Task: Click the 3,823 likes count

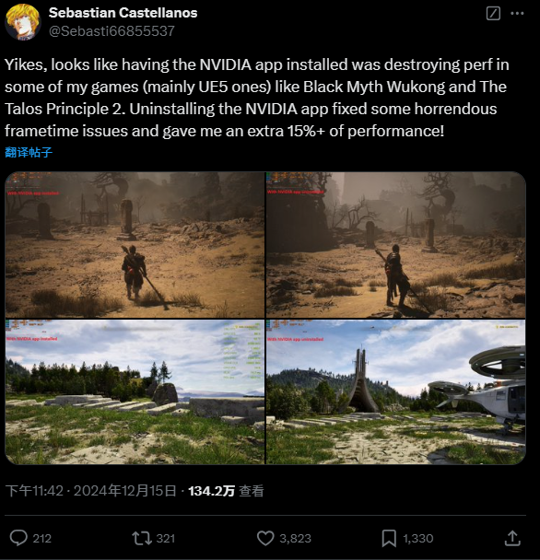Action: coord(295,538)
